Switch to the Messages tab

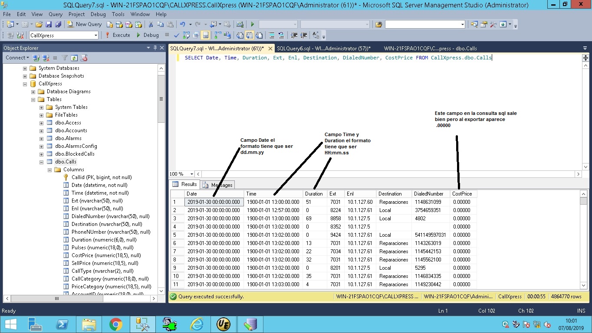(x=218, y=185)
